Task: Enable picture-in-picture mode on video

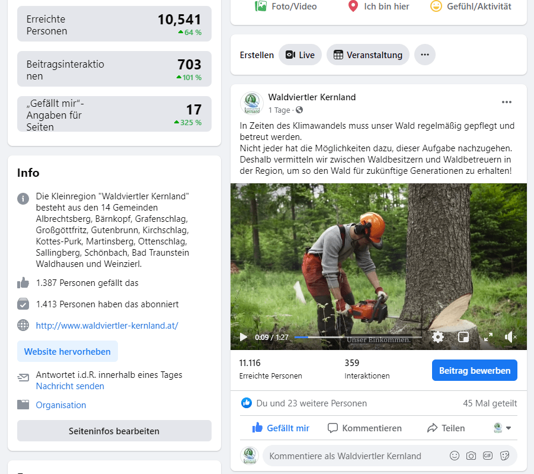Action: 463,337
